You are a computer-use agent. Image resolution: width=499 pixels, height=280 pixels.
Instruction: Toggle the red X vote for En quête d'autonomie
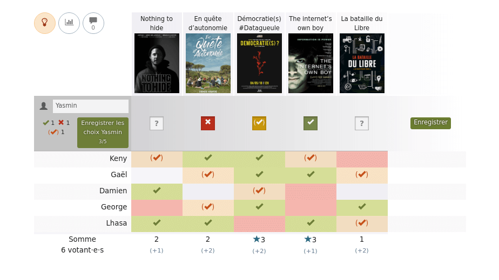[x=208, y=123]
